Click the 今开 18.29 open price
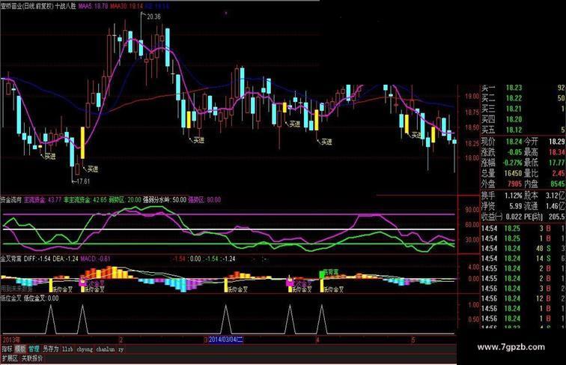566x365 pixels. [x=557, y=142]
